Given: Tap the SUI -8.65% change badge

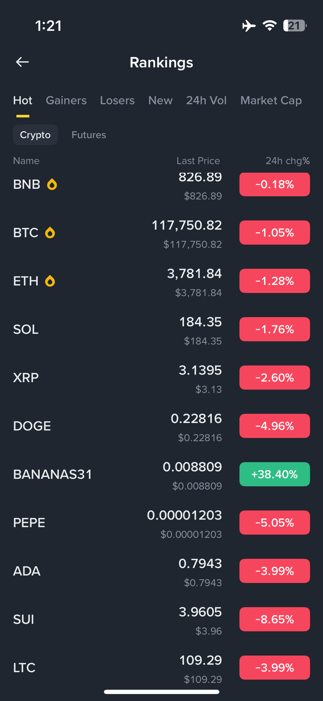Looking at the screenshot, I should point(275,619).
